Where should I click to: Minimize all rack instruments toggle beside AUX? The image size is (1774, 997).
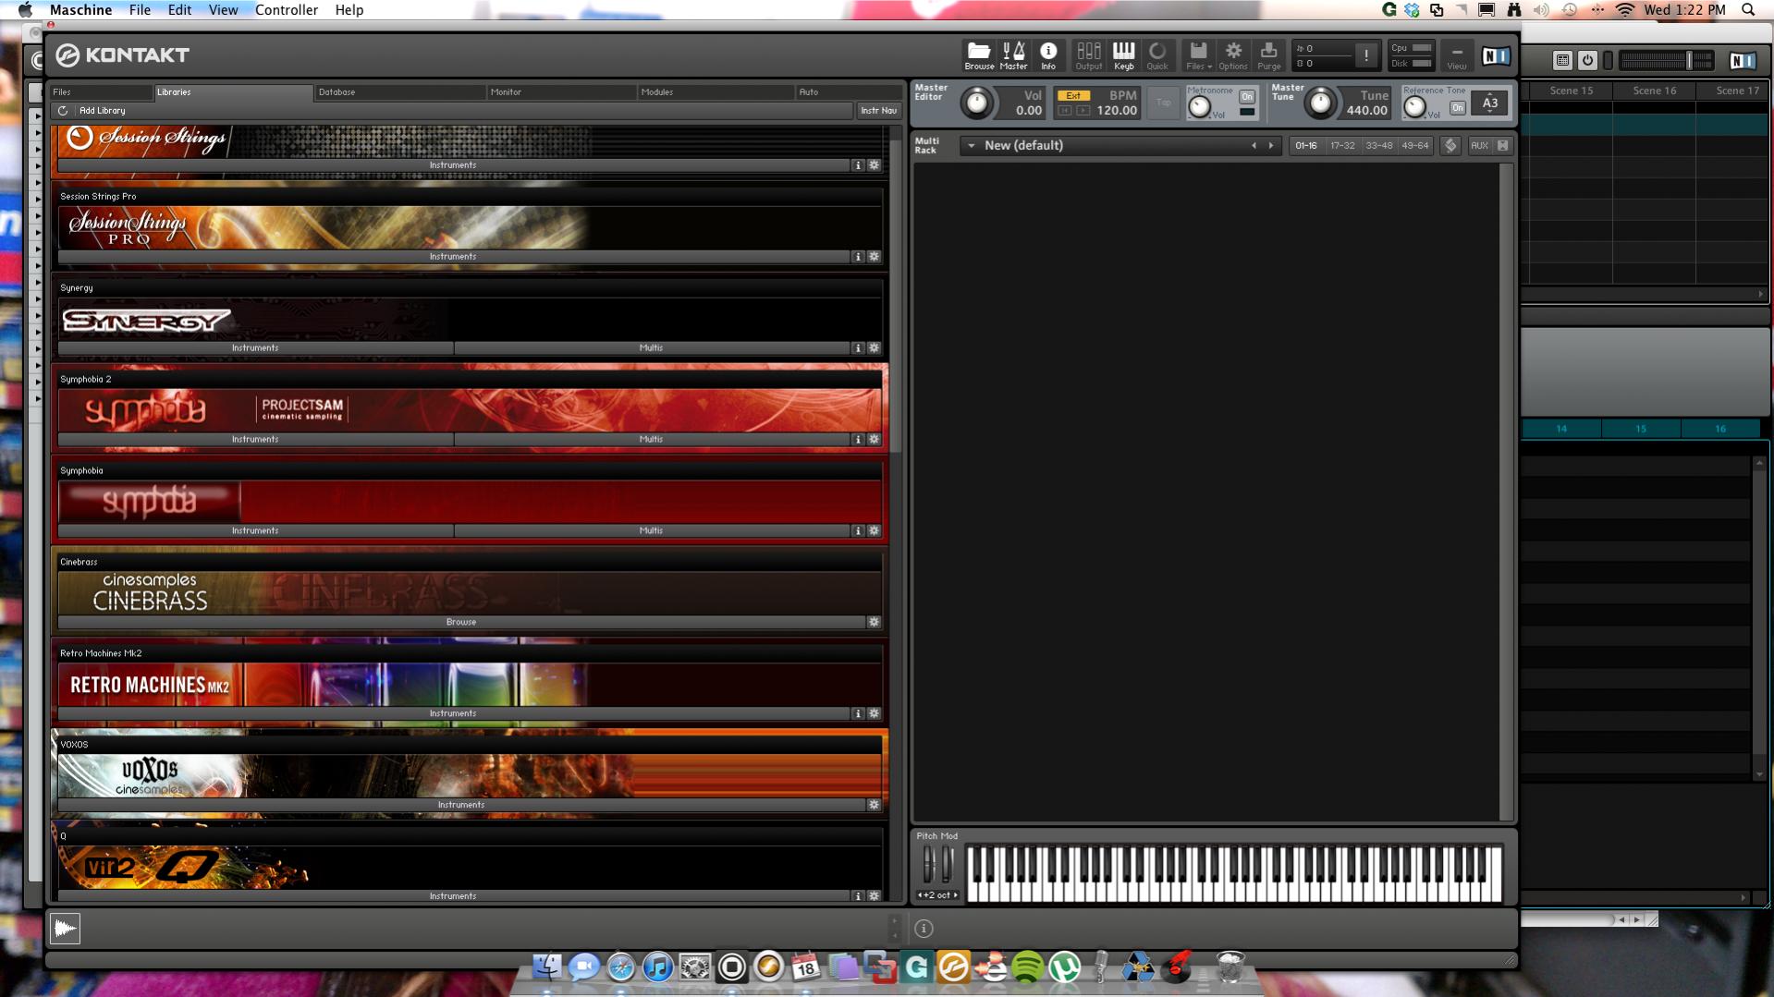[1503, 146]
